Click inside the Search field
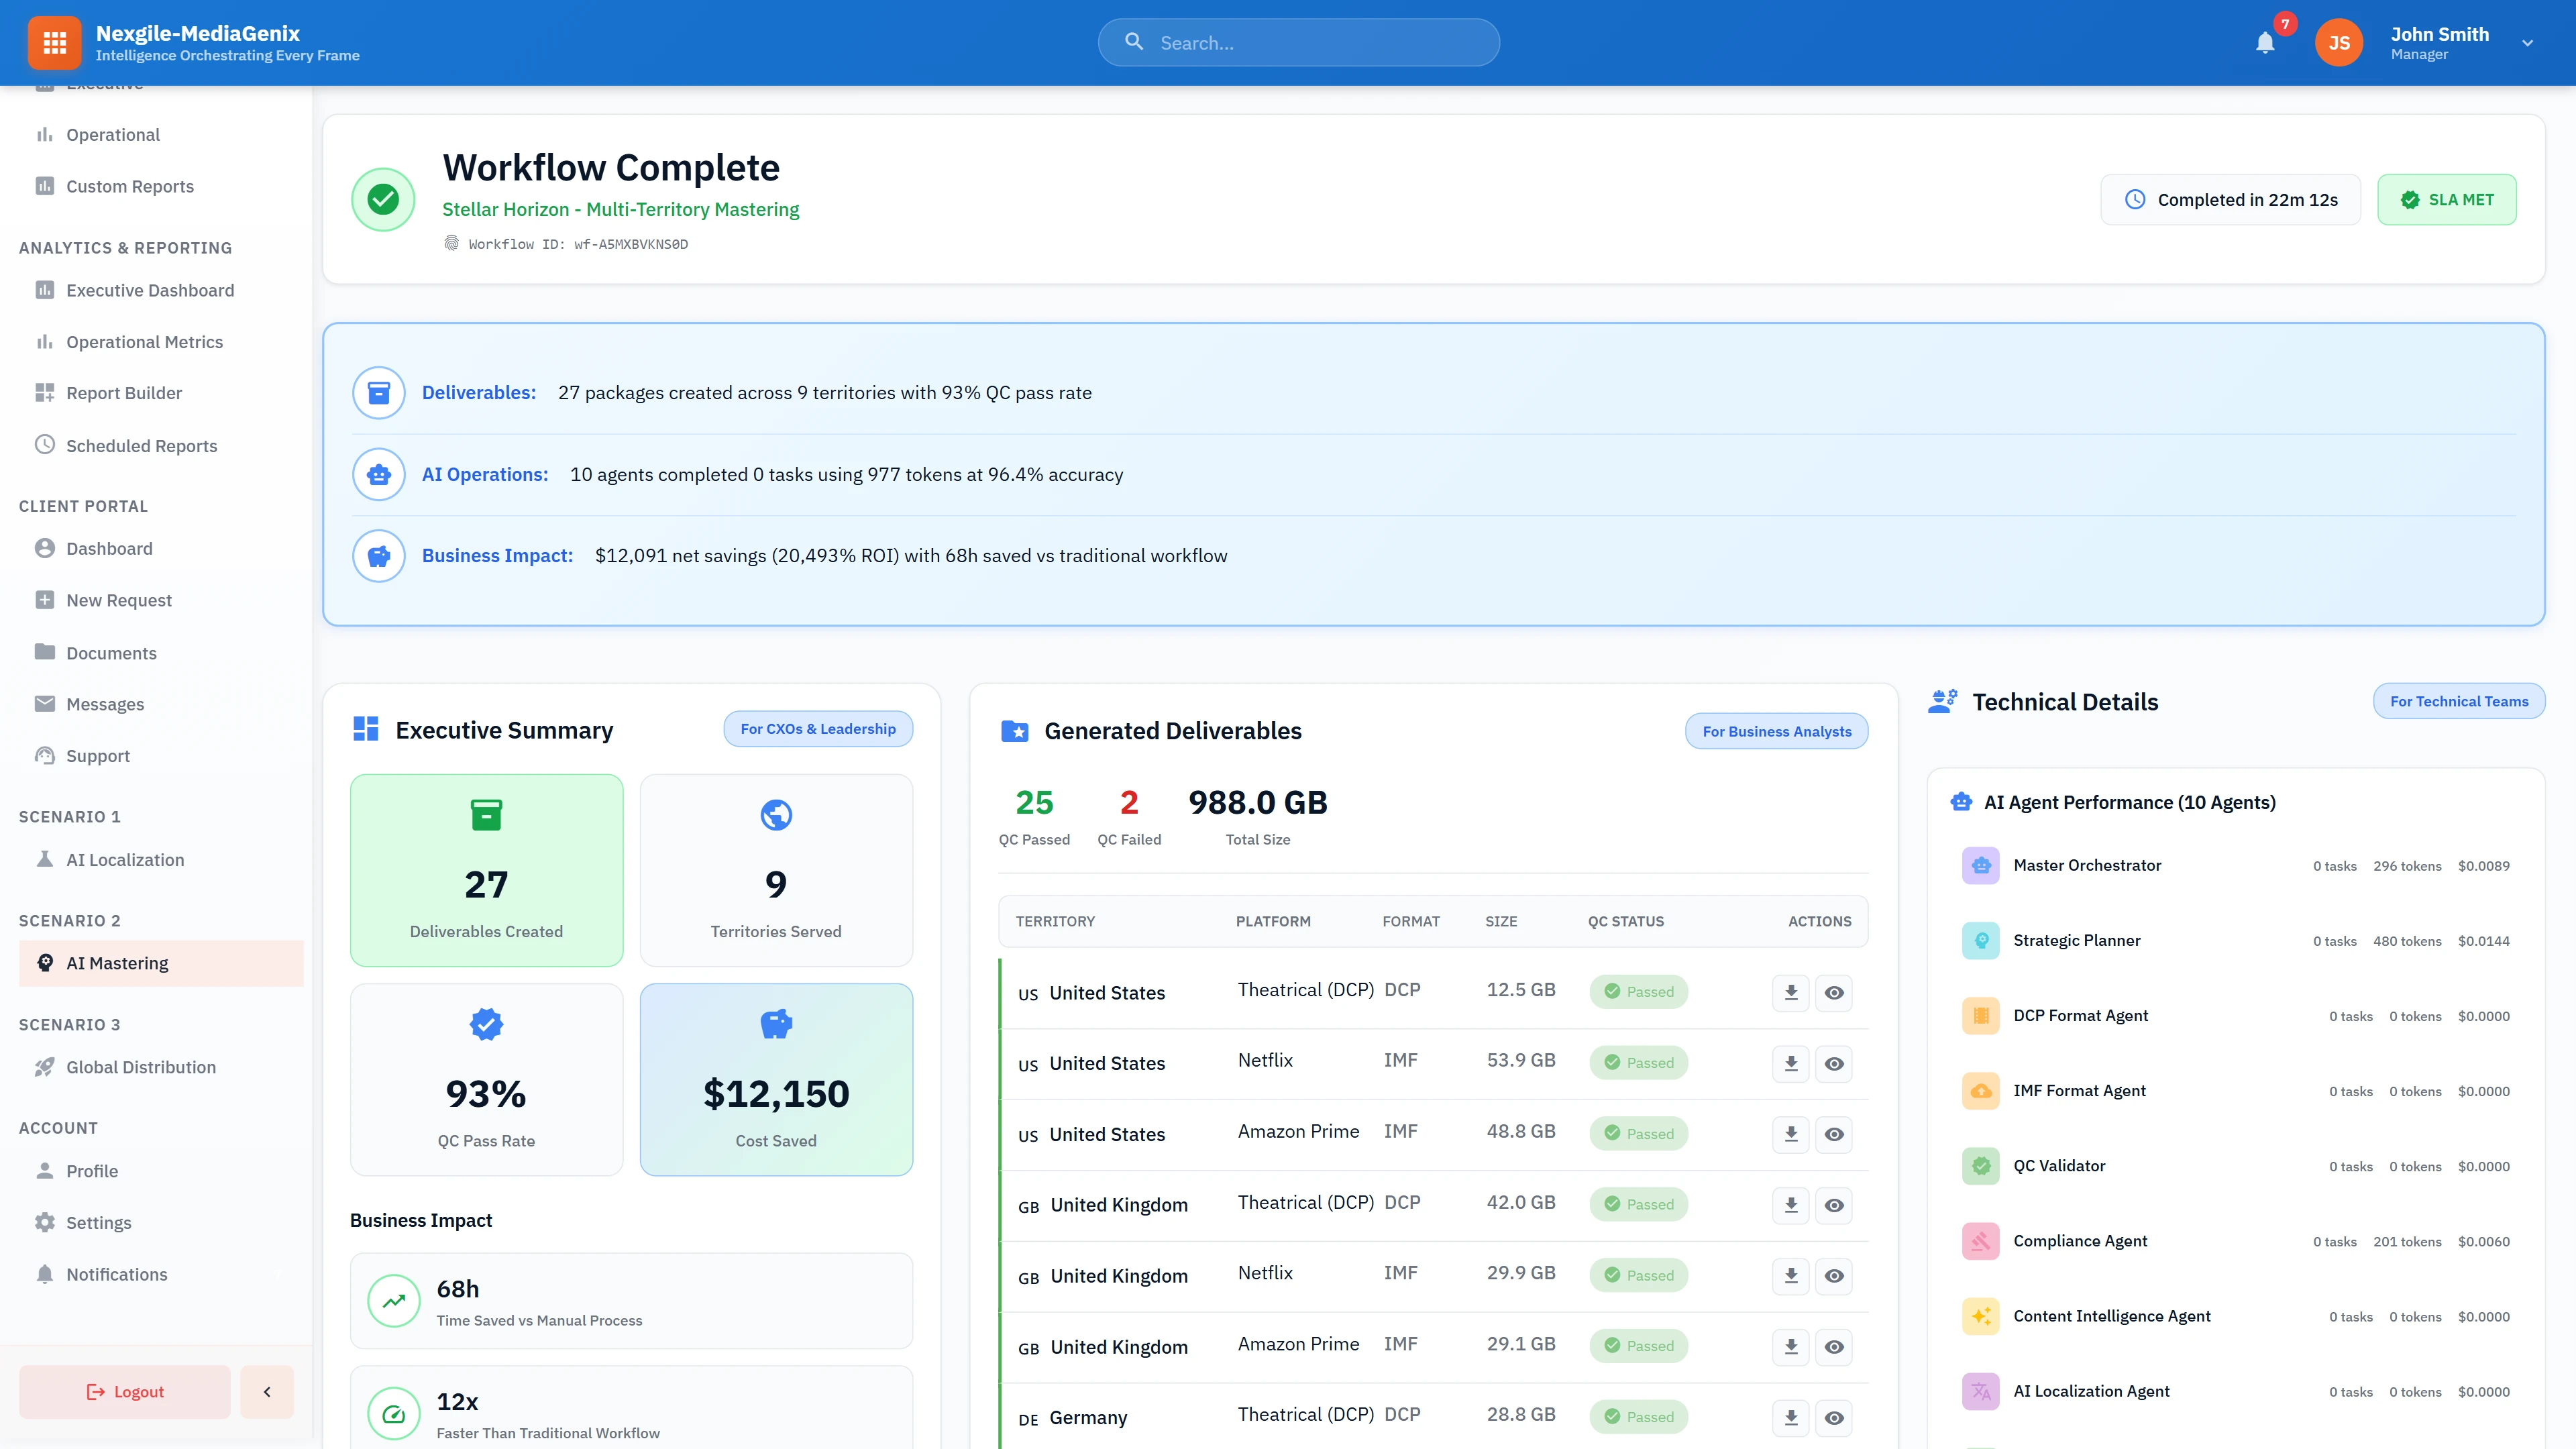 pos(1297,42)
